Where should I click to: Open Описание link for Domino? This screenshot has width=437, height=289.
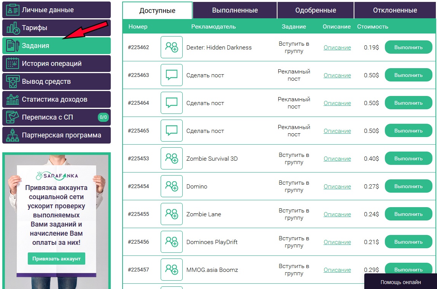click(x=337, y=187)
